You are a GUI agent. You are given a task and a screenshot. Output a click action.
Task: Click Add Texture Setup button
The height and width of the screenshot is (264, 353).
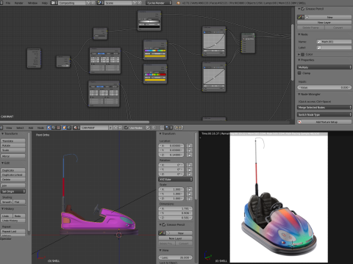(324, 122)
